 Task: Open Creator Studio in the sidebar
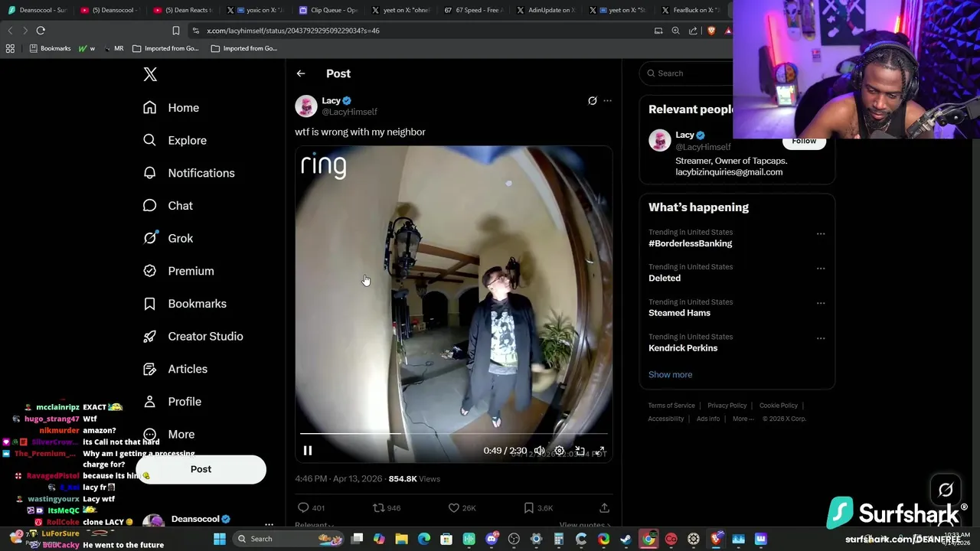[x=193, y=336]
